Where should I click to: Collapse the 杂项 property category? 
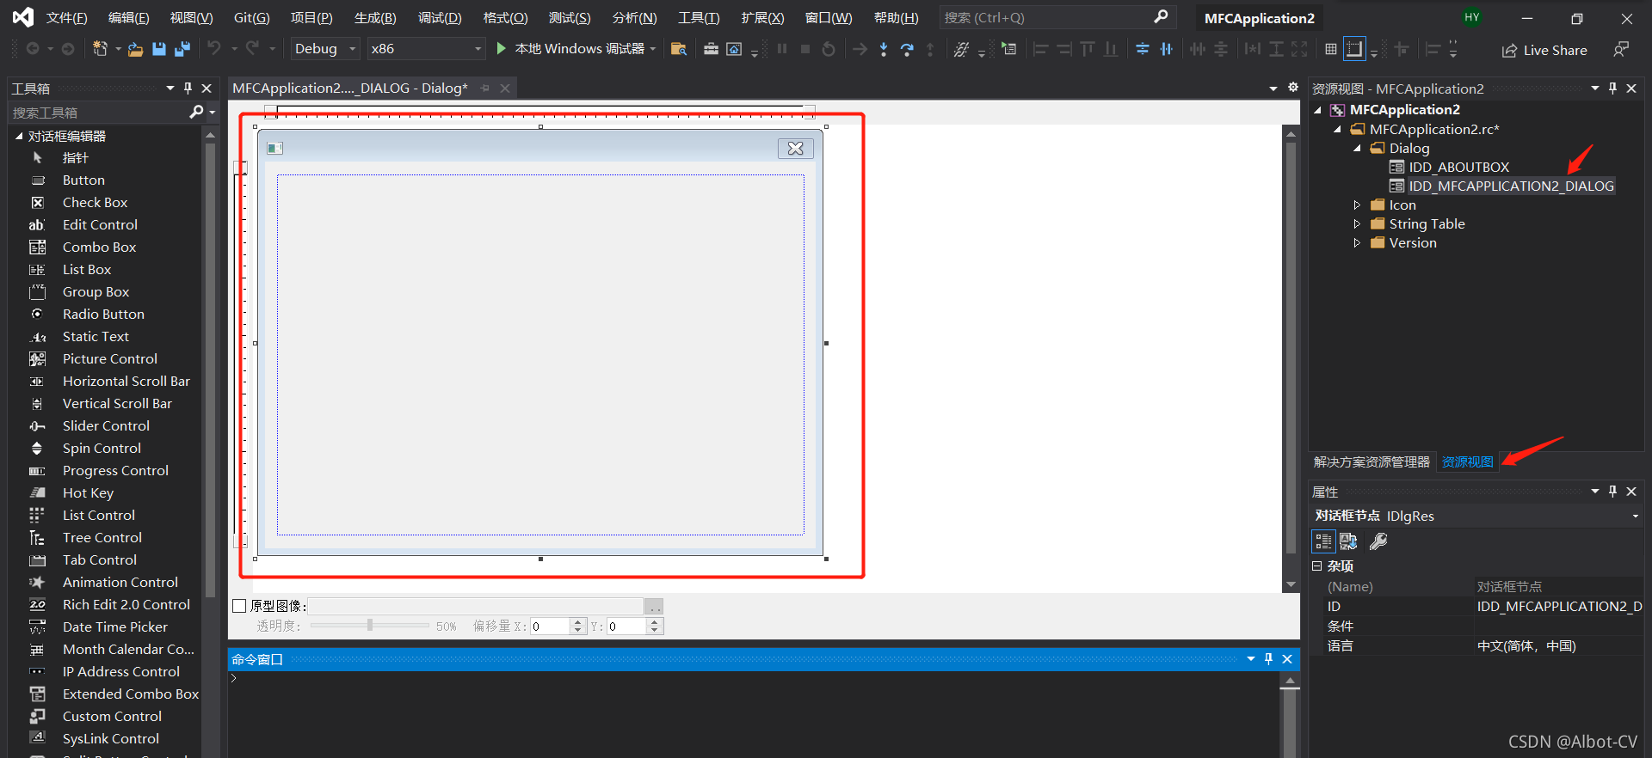pyautogui.click(x=1316, y=565)
